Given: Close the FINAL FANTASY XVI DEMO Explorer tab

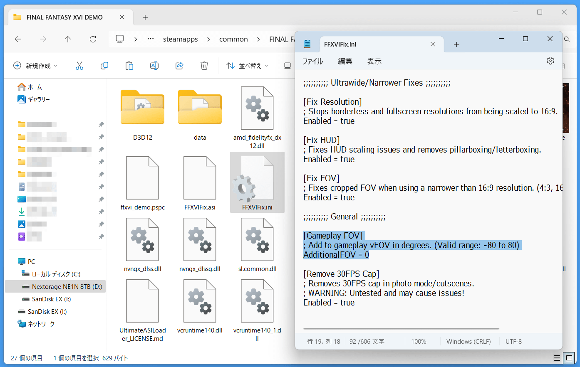Looking at the screenshot, I should coord(122,17).
